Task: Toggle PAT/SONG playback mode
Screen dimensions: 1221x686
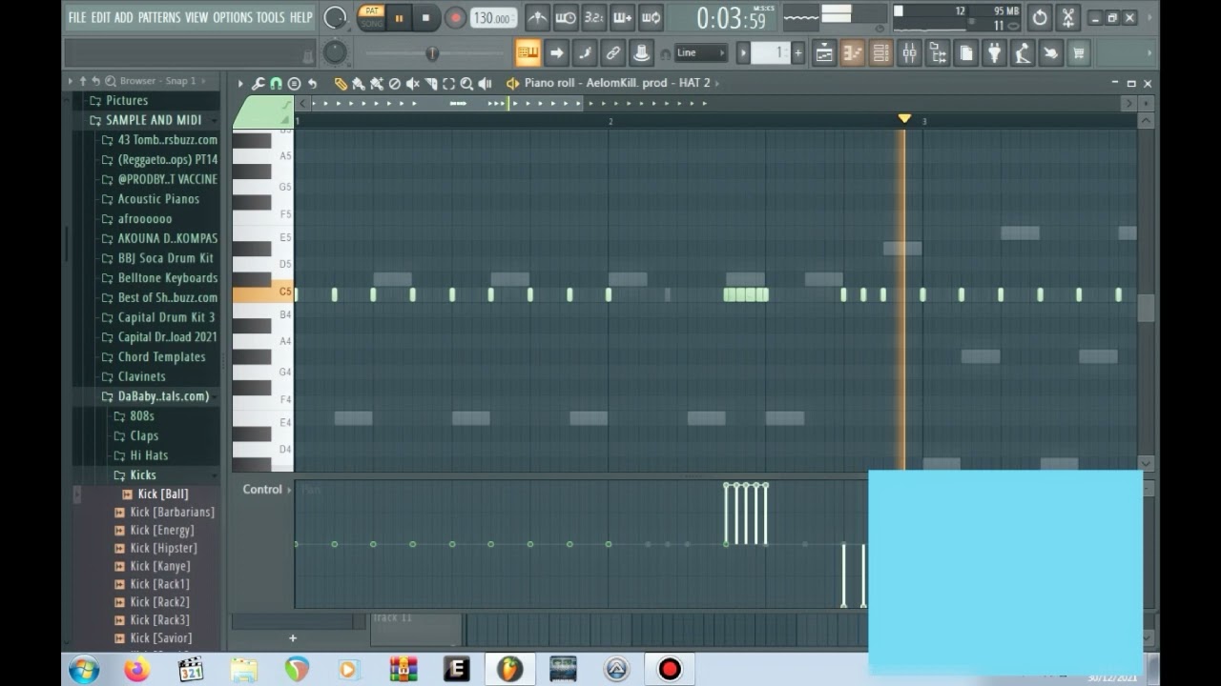Action: 371,17
